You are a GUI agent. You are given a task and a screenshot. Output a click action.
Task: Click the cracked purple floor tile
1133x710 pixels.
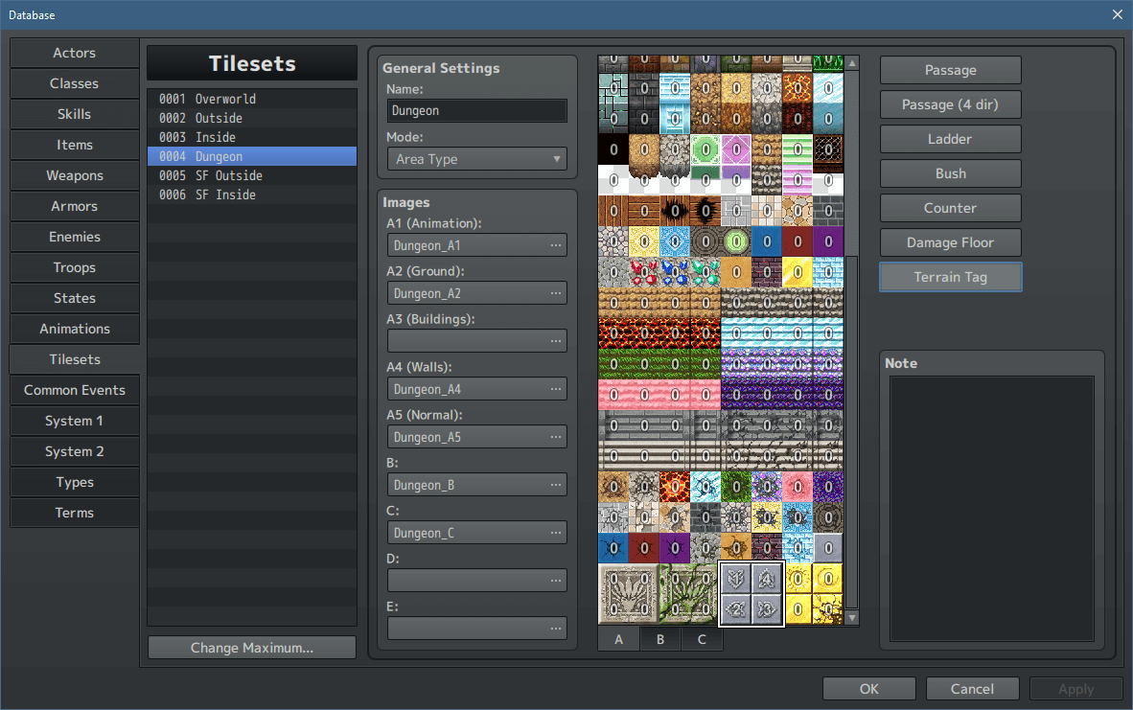click(x=675, y=548)
